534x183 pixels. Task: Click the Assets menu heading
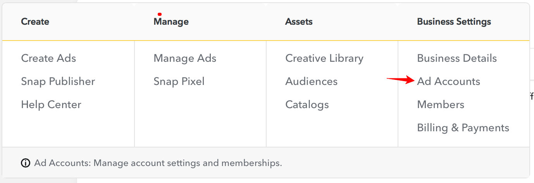299,22
